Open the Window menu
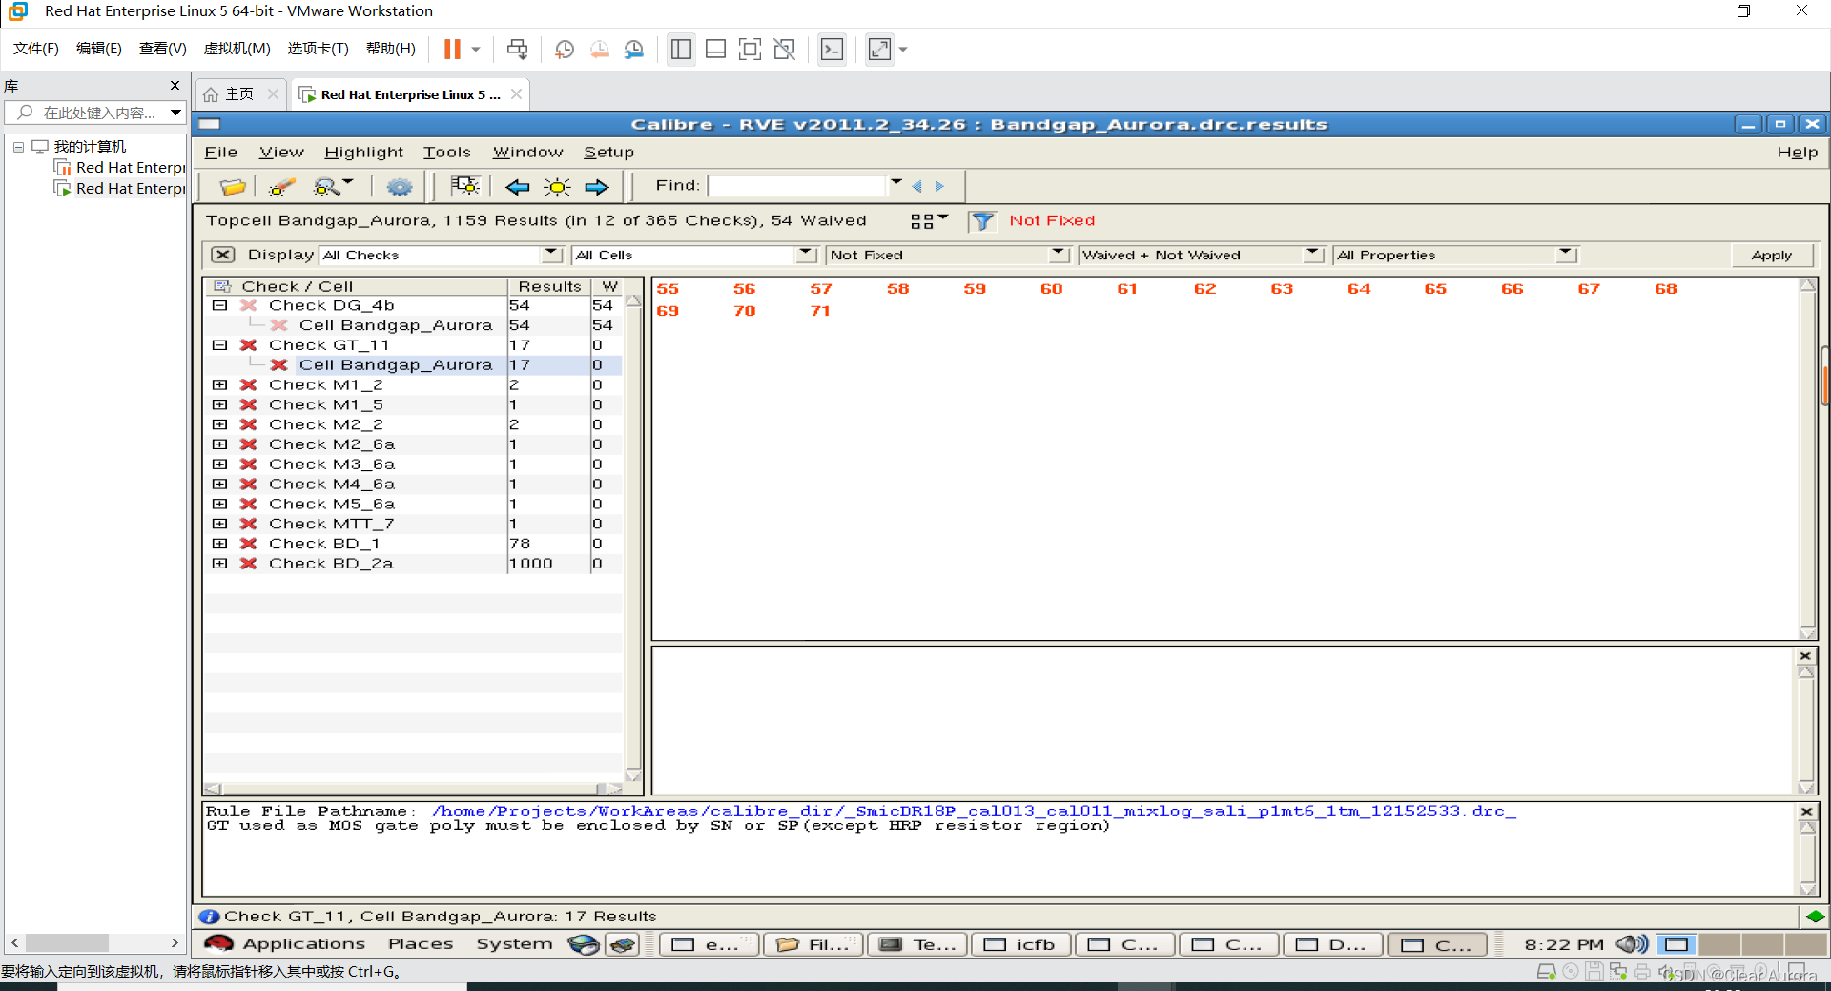 pyautogui.click(x=527, y=152)
